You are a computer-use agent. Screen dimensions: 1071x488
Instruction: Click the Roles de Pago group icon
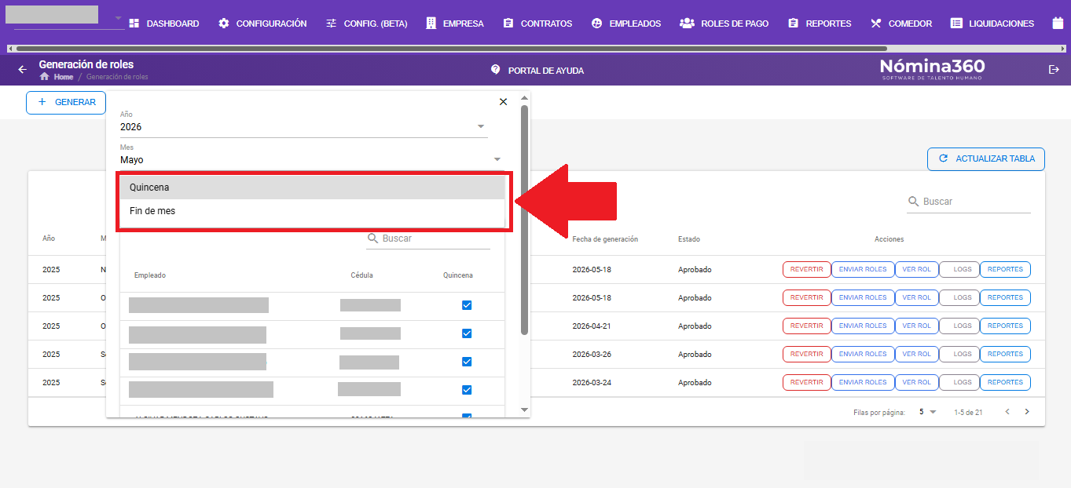[687, 24]
